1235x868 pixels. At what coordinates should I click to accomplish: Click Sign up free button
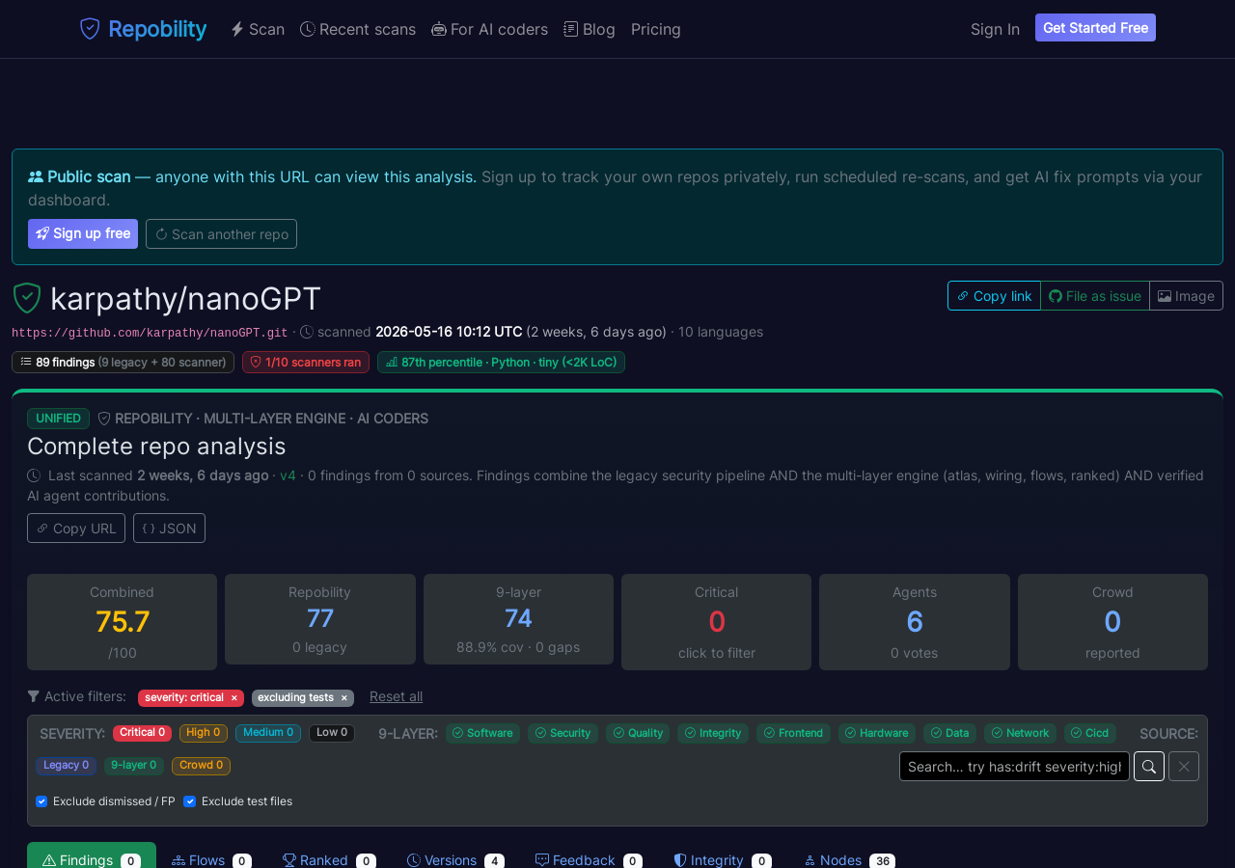point(83,233)
